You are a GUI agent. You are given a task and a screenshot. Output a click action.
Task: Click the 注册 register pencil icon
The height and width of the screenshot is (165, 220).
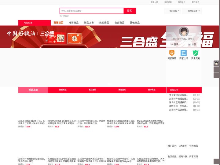[189, 45]
